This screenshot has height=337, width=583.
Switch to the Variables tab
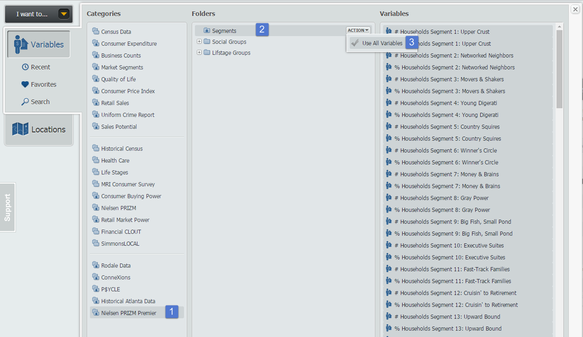click(x=39, y=44)
